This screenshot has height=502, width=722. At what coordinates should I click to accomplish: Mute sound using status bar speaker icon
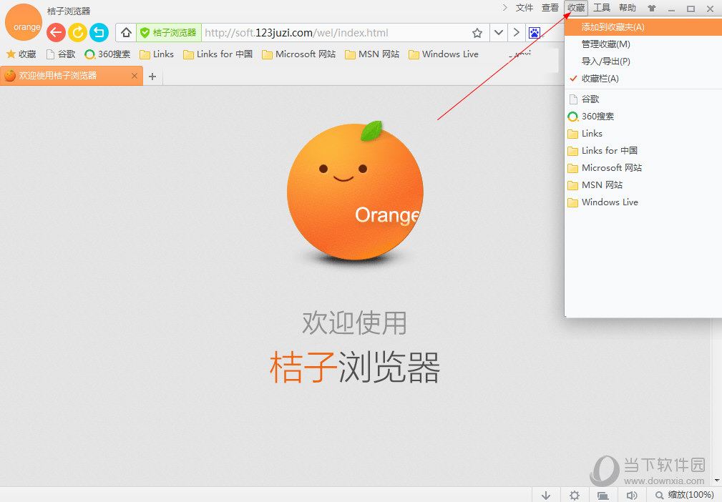pos(632,495)
